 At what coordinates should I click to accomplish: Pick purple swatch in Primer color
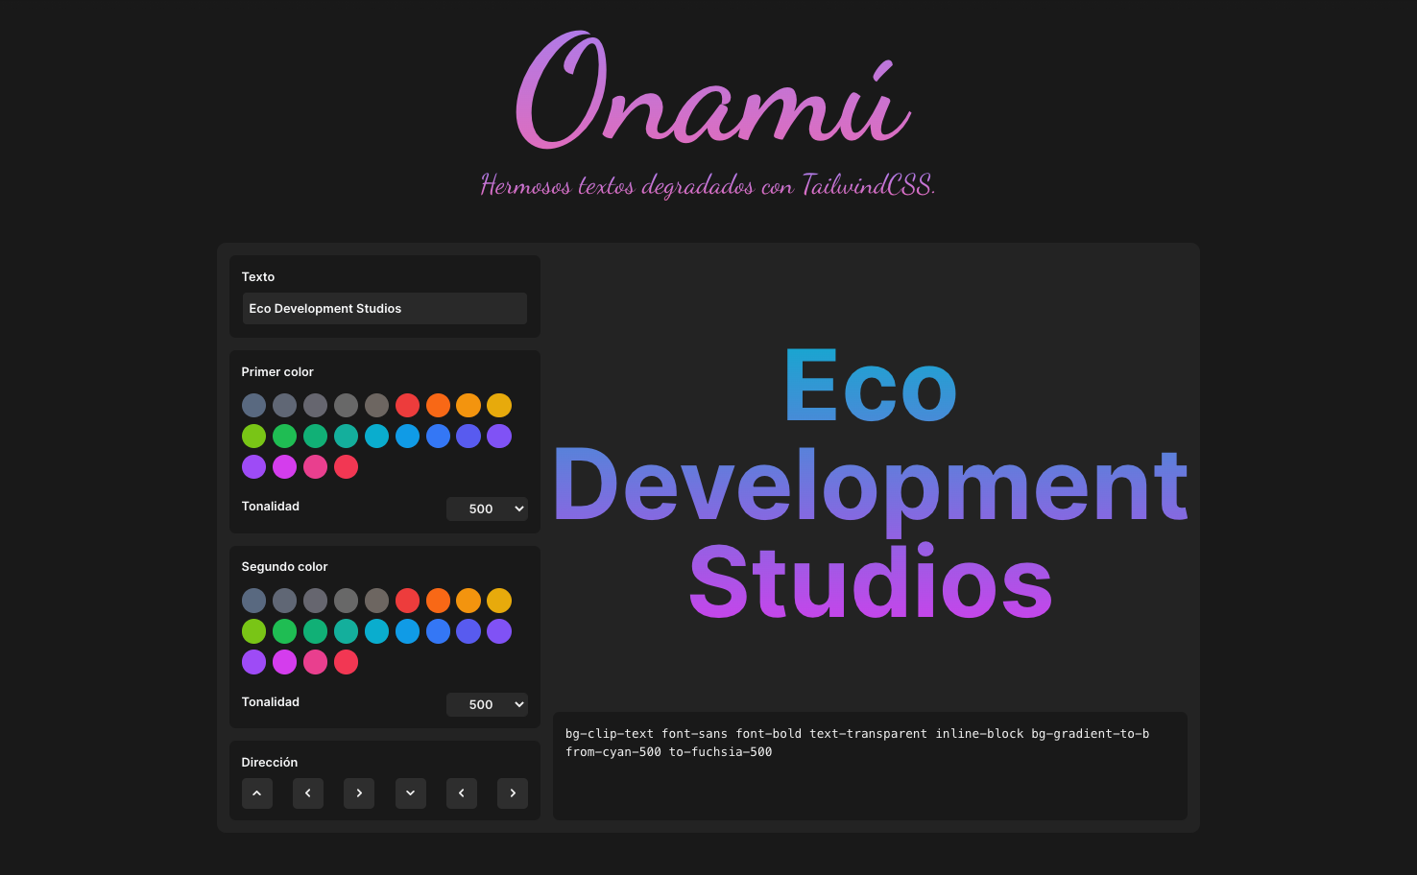coord(253,466)
